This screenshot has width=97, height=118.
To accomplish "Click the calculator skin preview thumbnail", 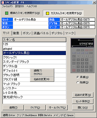I will (x=82, y=56).
